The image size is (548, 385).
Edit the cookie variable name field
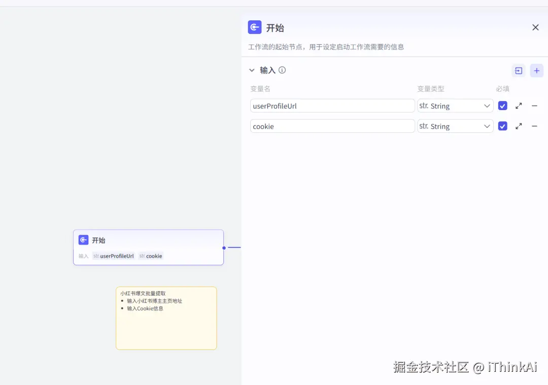[332, 126]
